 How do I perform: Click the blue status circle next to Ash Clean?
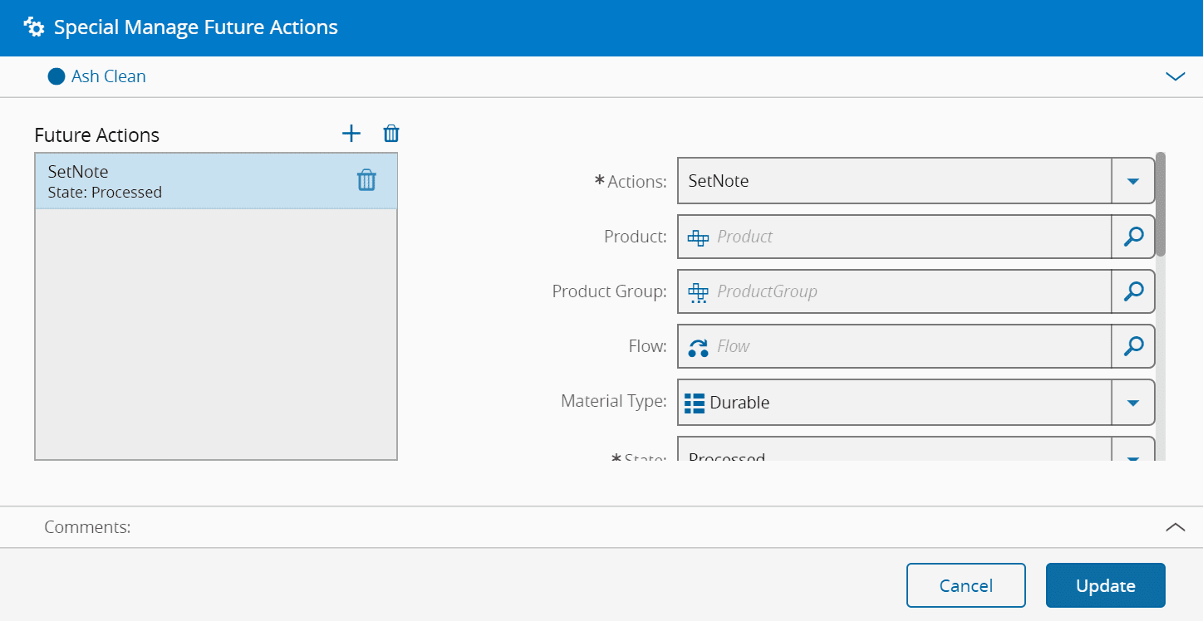56,76
